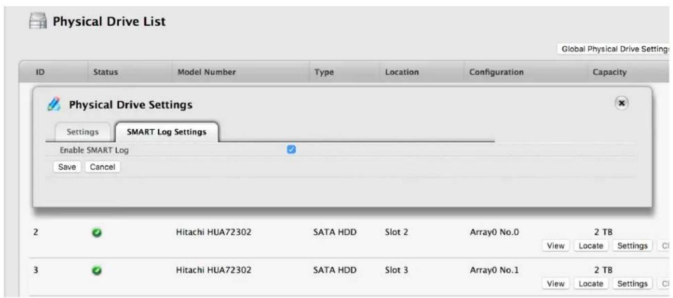Click the ID column header
The image size is (673, 298).
(40, 73)
